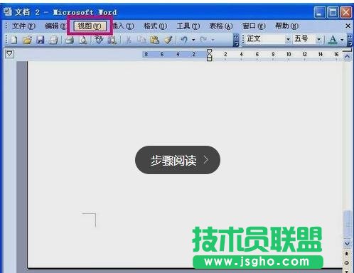This screenshot has width=354, height=273.
Task: Open the research tool icon
Action: pos(112,40)
